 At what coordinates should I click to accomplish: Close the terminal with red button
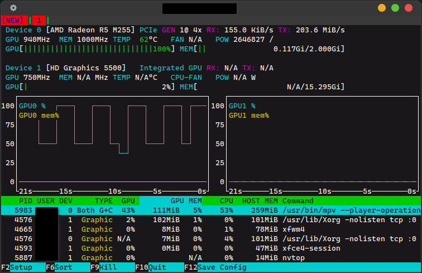[x=409, y=8]
